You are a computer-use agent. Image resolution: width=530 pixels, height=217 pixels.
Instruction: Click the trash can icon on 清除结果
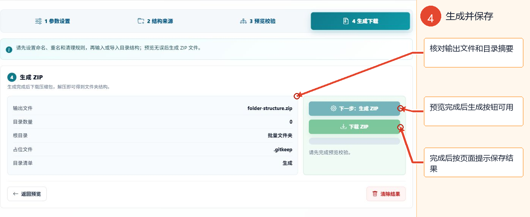click(375, 194)
